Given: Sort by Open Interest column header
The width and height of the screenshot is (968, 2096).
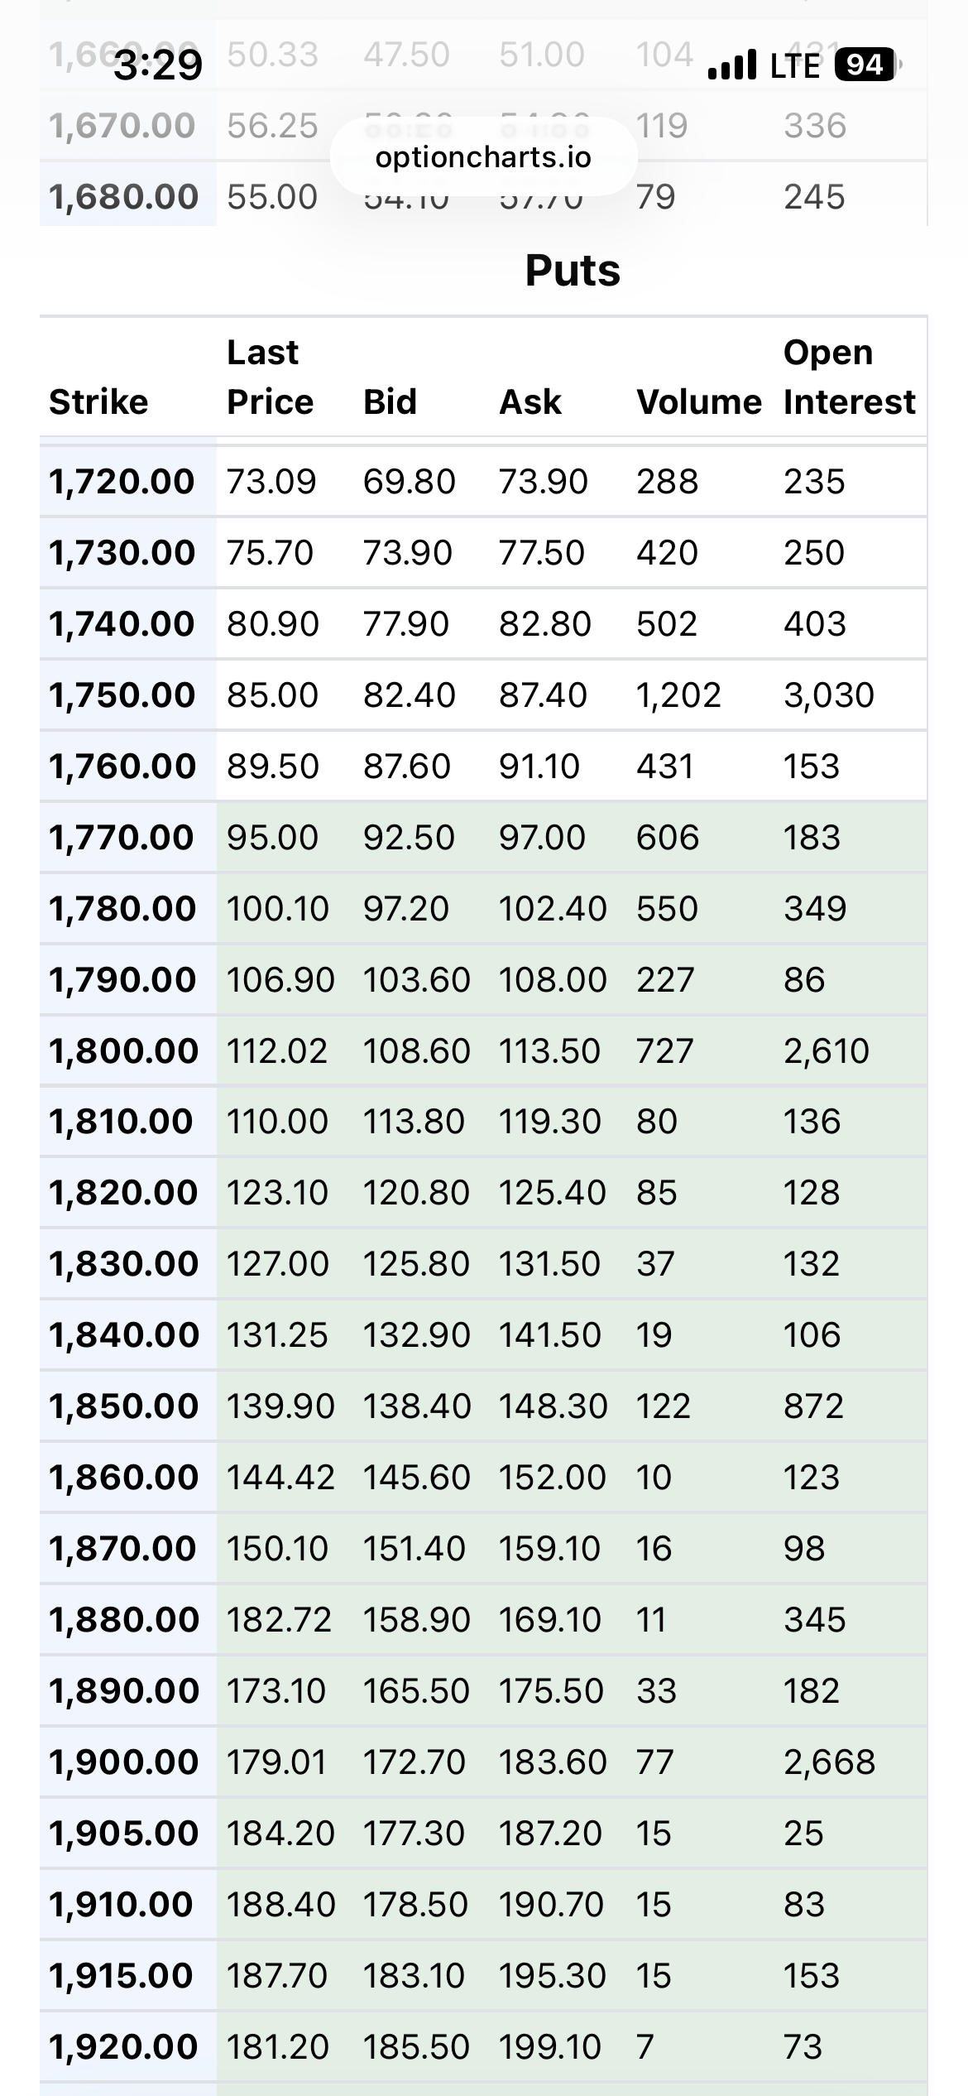Looking at the screenshot, I should point(850,377).
